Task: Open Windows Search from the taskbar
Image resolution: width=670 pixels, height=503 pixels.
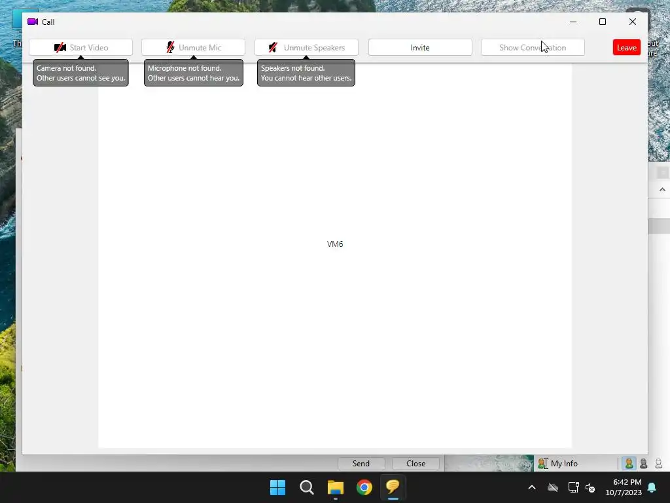Action: [307, 487]
